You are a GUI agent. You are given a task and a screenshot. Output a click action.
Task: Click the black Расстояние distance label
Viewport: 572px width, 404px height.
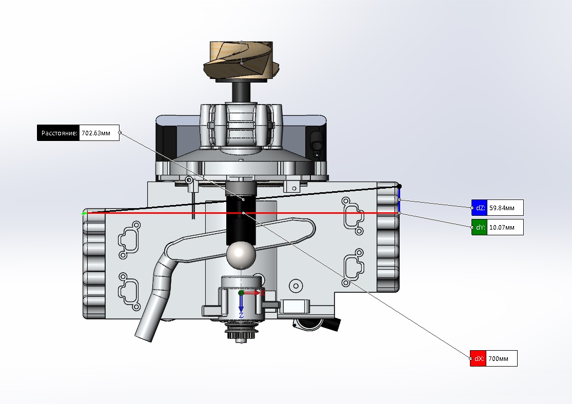pyautogui.click(x=58, y=133)
